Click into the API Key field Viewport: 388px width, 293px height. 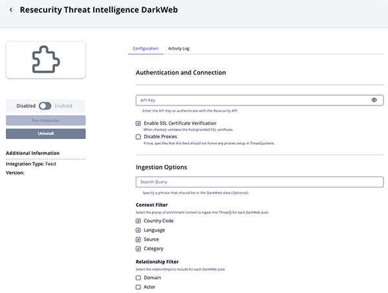(252, 100)
